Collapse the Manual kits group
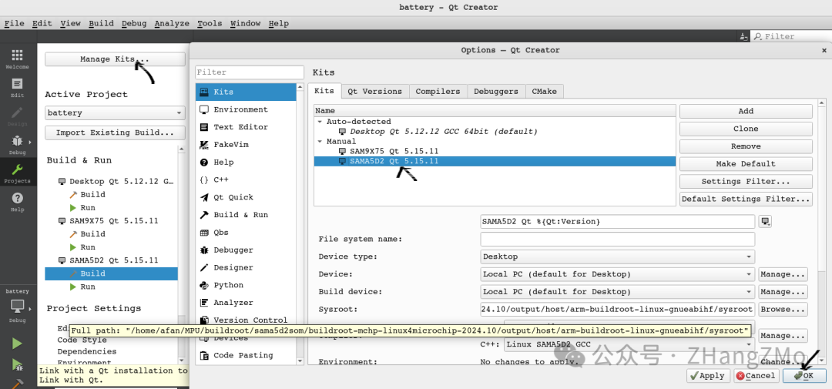The width and height of the screenshot is (832, 389). 320,142
